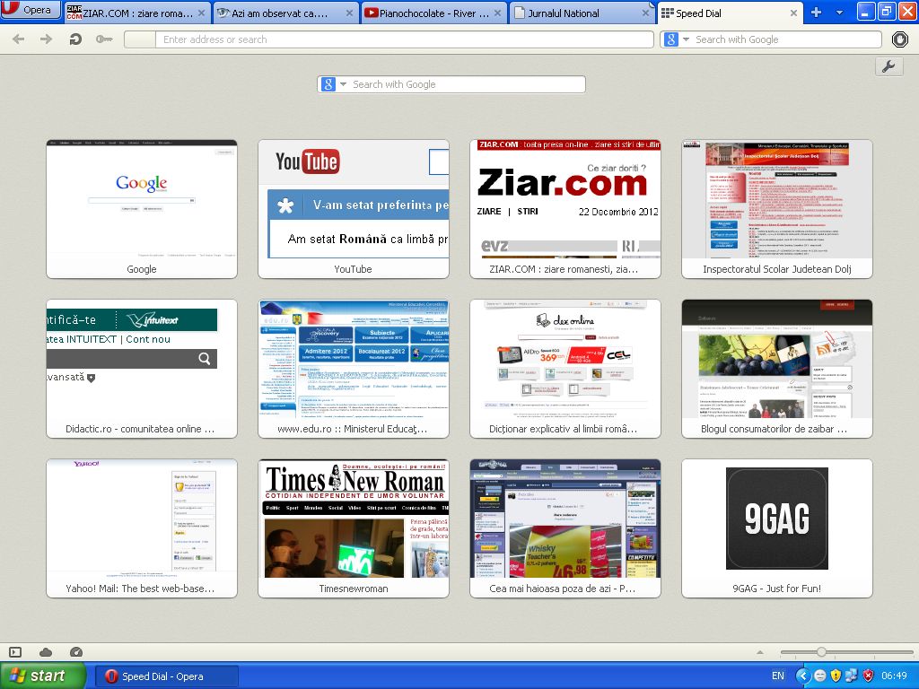Click the Speed Dial Google search box
This screenshot has width=919, height=689.
[x=467, y=84]
